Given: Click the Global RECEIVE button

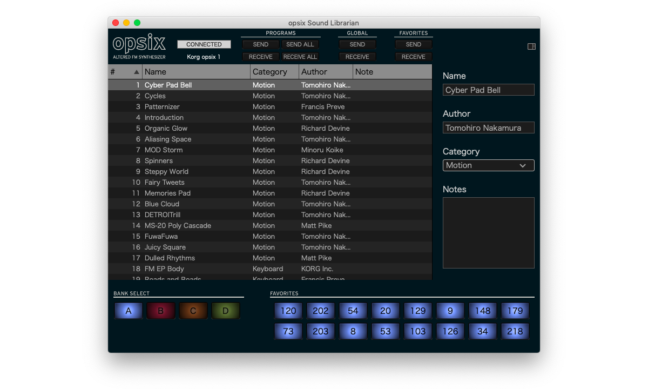Looking at the screenshot, I should tap(357, 57).
